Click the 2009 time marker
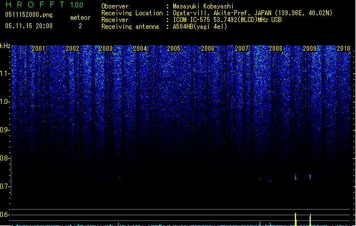Image resolution: width=356 pixels, height=226 pixels. pos(310,49)
